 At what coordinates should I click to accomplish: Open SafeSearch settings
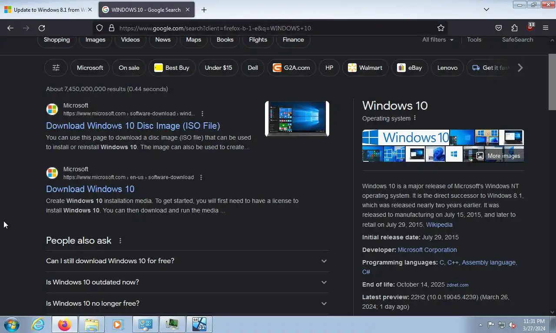[517, 39]
